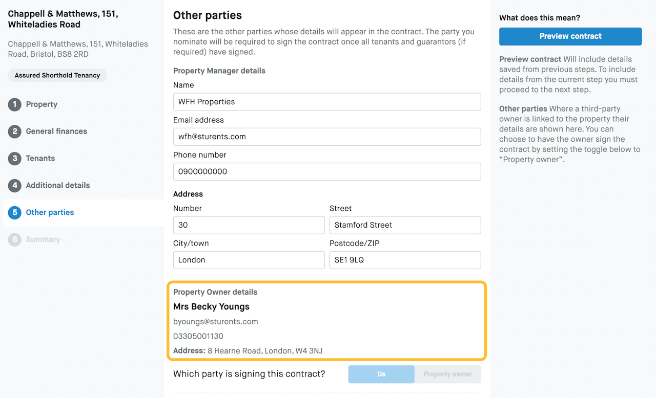Click the Postcode/ZIP input field
656x398 pixels.
405,260
